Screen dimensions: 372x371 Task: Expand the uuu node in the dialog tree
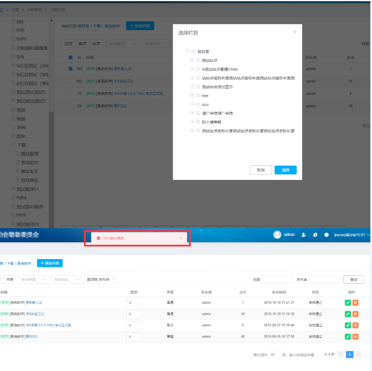pyautogui.click(x=192, y=104)
